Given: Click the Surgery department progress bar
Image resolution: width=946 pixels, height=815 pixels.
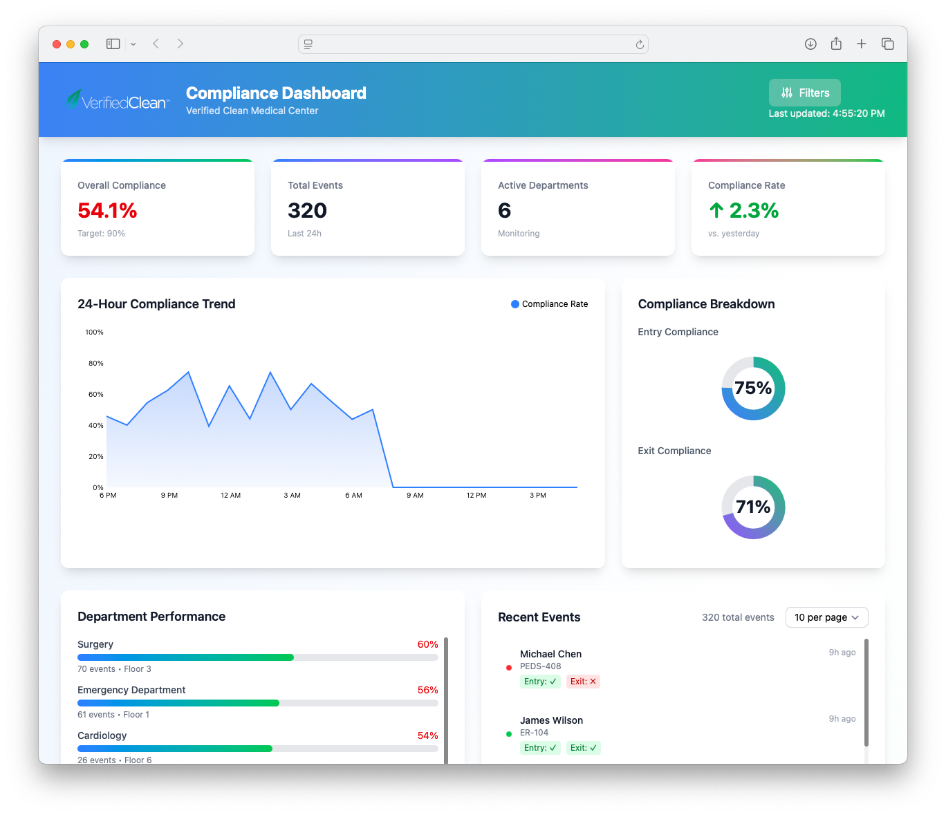Looking at the screenshot, I should [x=257, y=657].
